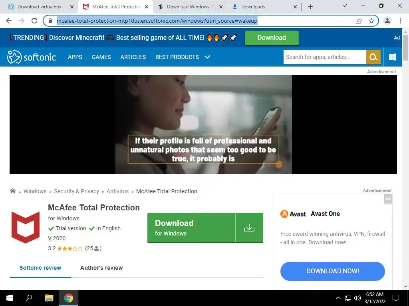This screenshot has height=306, width=409.
Task: Click the Chrome icon in the taskbar
Action: pyautogui.click(x=69, y=298)
